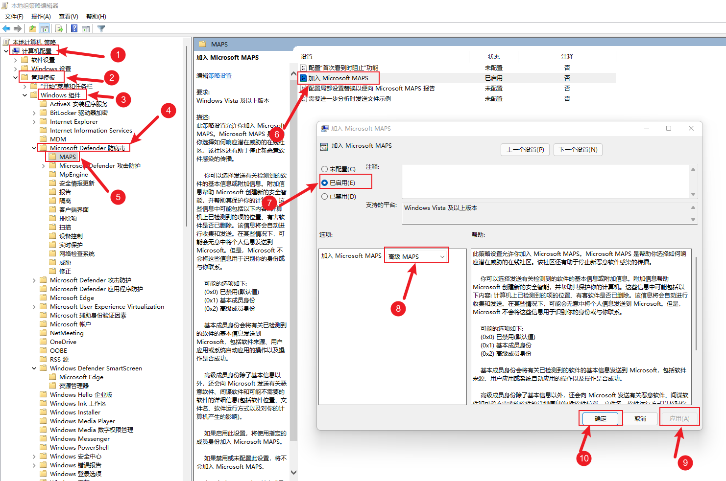Toggle the Show/Hide console tree icon
This screenshot has width=726, height=481.
point(45,29)
